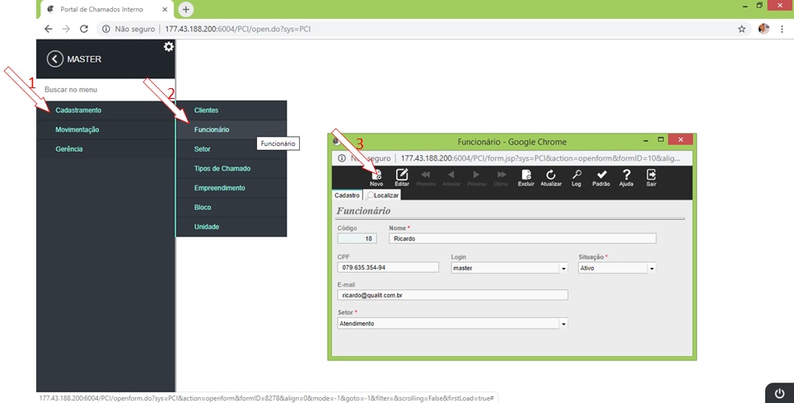Open the Setor dropdown
794x403 pixels.
click(563, 323)
